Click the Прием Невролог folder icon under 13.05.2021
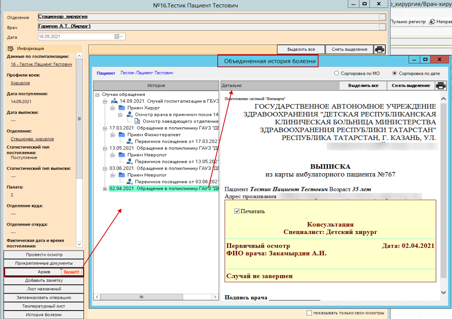The width and height of the screenshot is (452, 319). click(x=122, y=155)
